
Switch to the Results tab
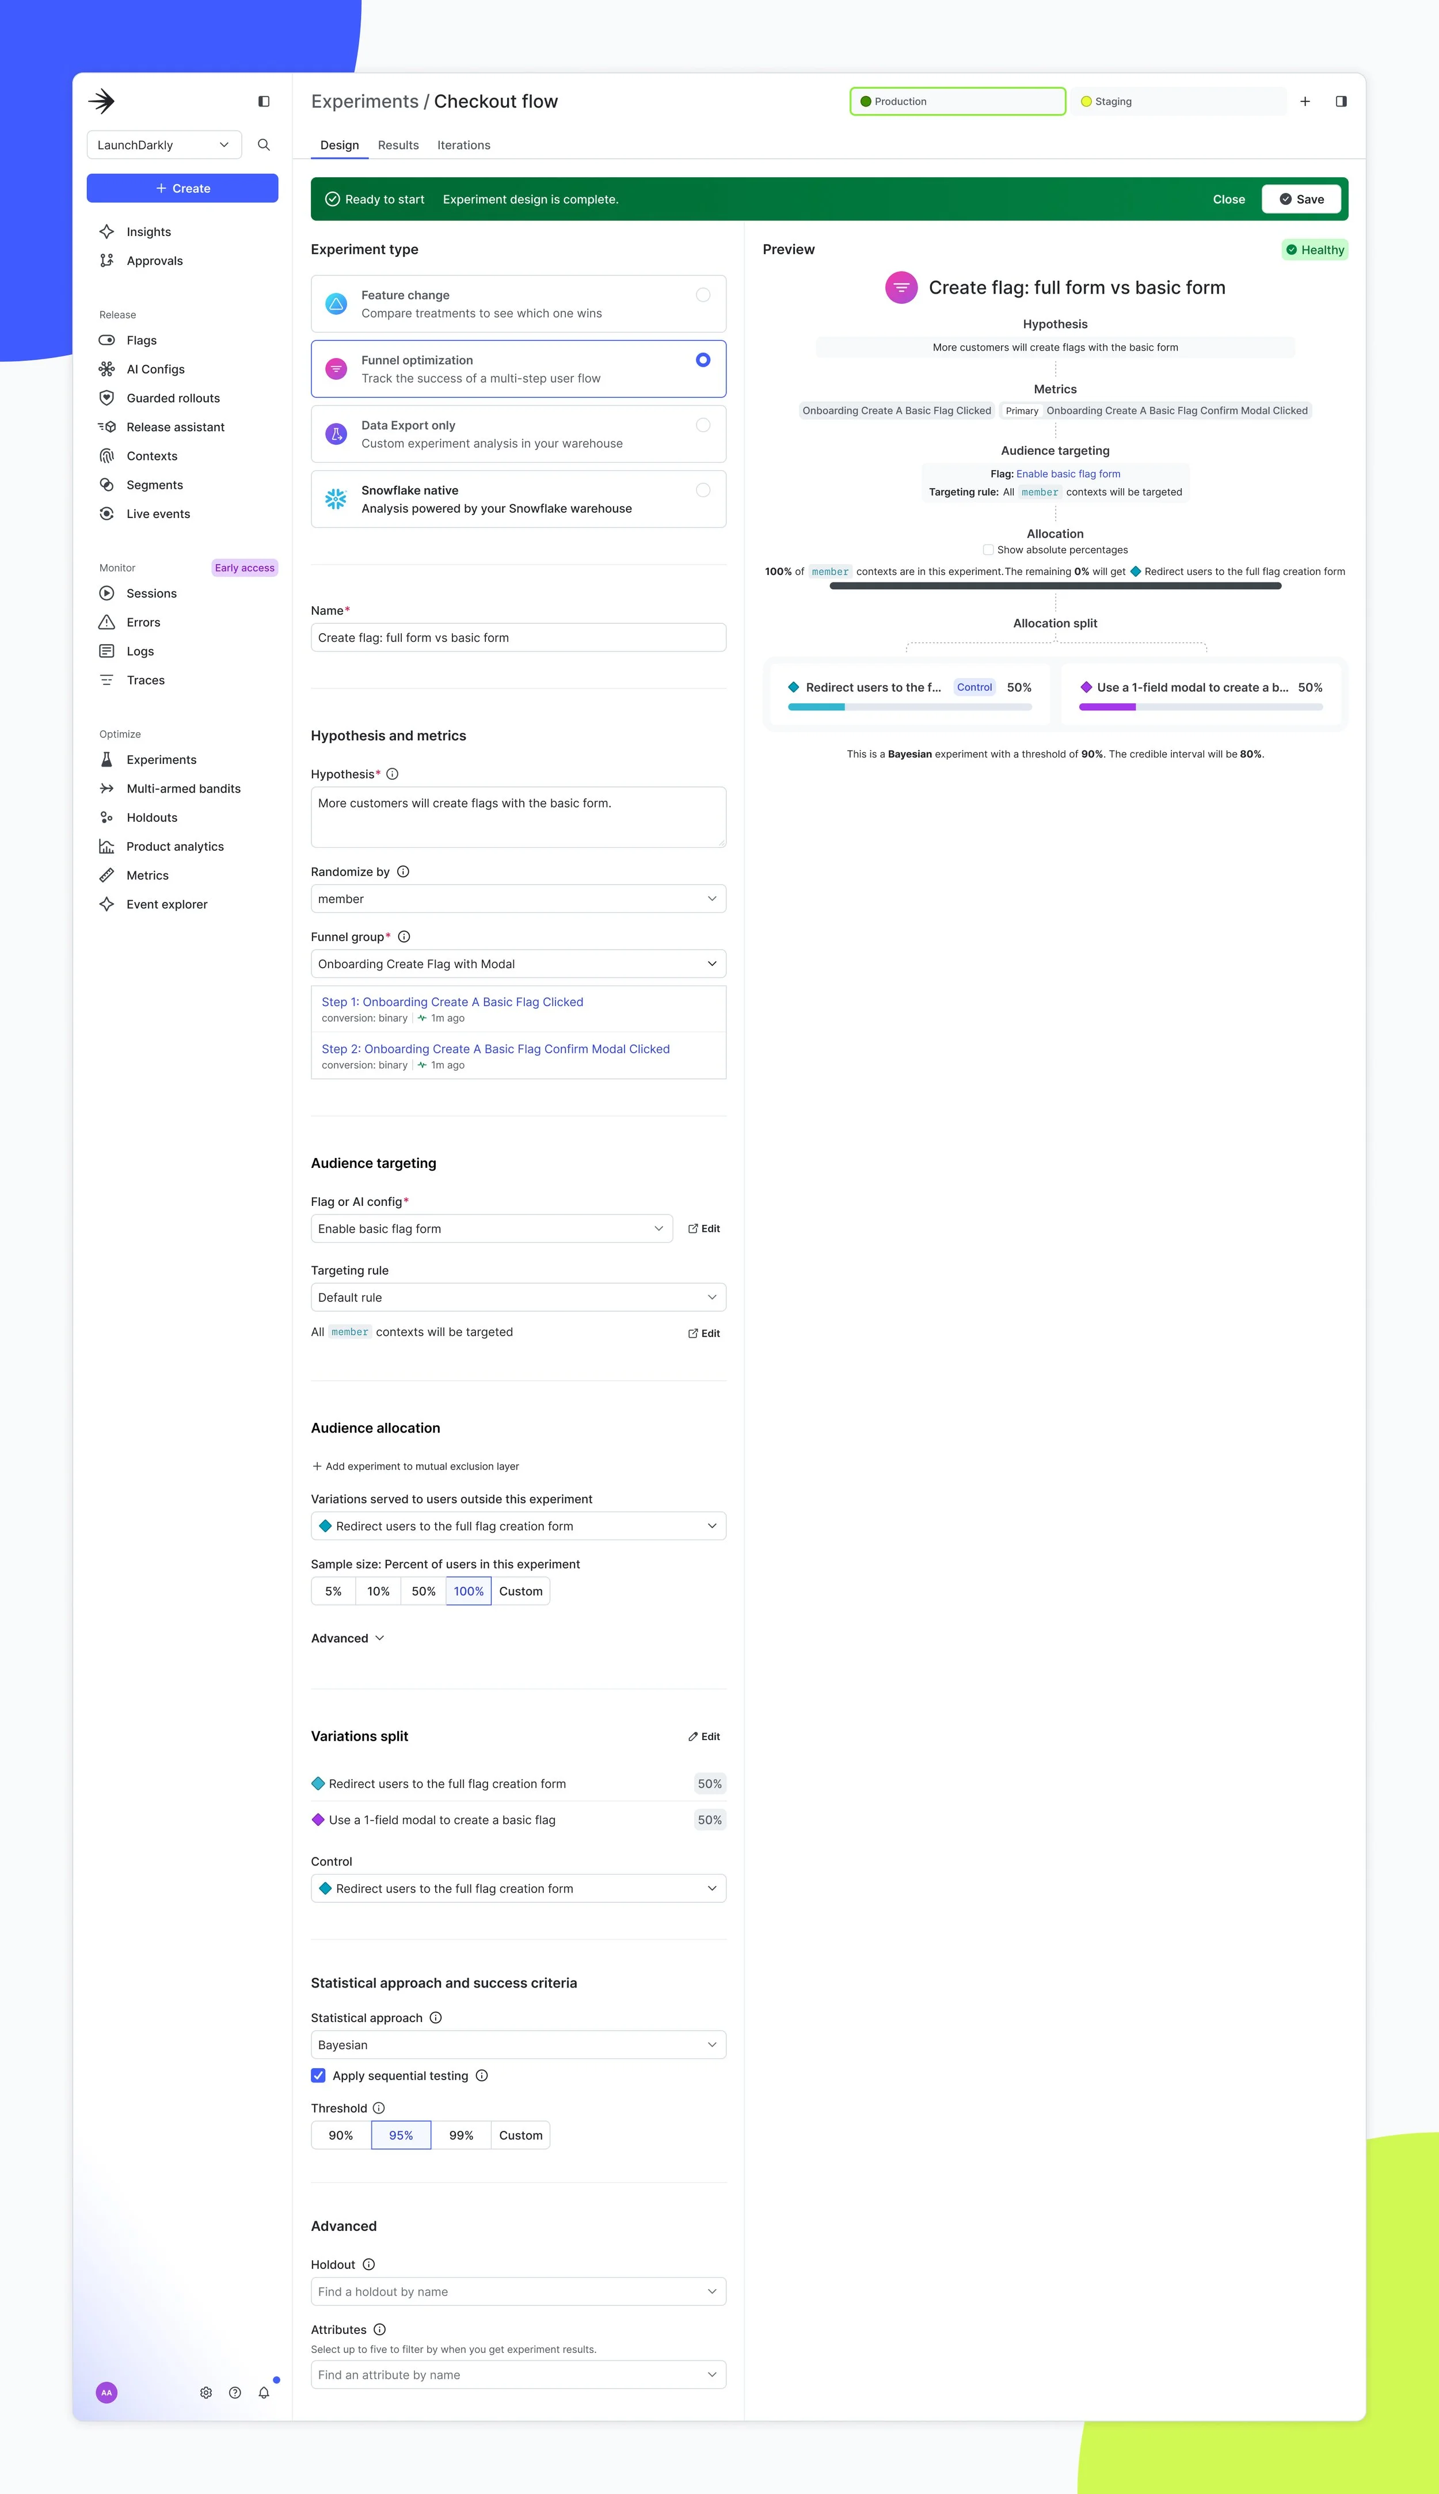point(398,145)
